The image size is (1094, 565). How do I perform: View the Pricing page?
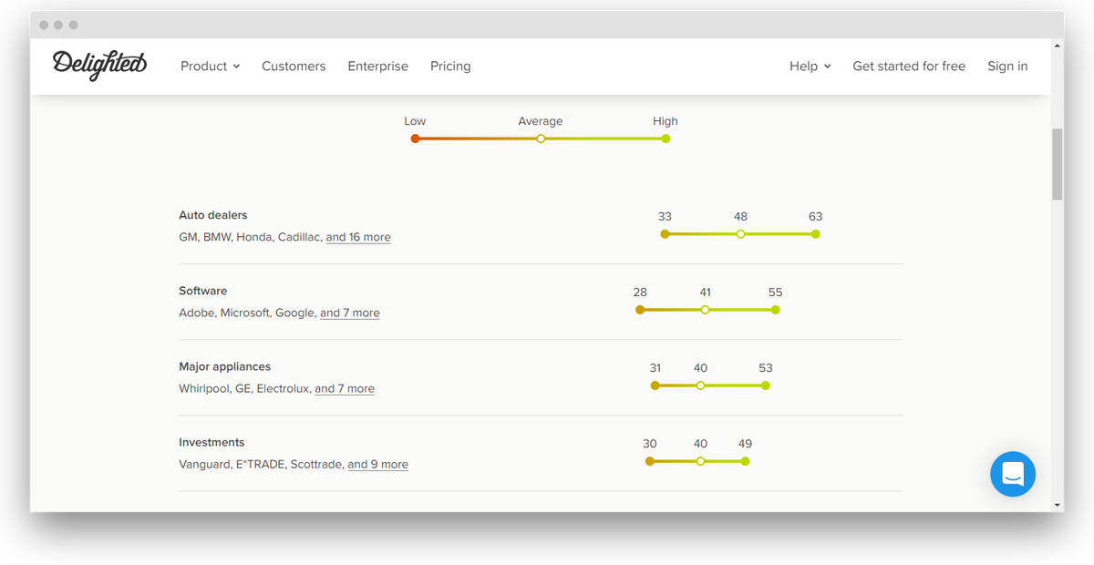[x=450, y=66]
